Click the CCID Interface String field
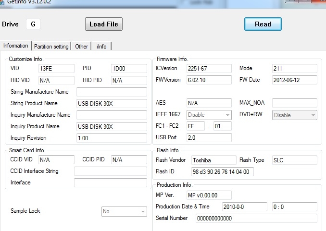Screen dimensions: 326x231 111,171
